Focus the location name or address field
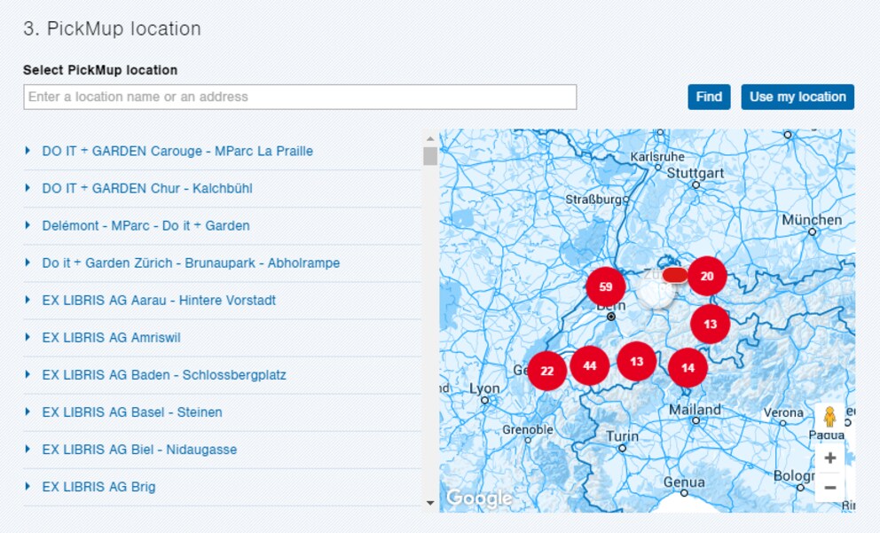 (x=300, y=97)
